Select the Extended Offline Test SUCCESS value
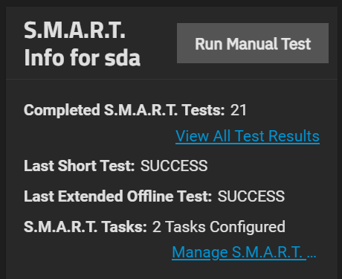The height and width of the screenshot is (279, 342). coord(251,196)
